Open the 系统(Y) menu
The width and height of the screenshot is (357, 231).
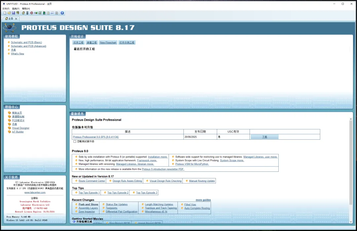click(x=16, y=9)
